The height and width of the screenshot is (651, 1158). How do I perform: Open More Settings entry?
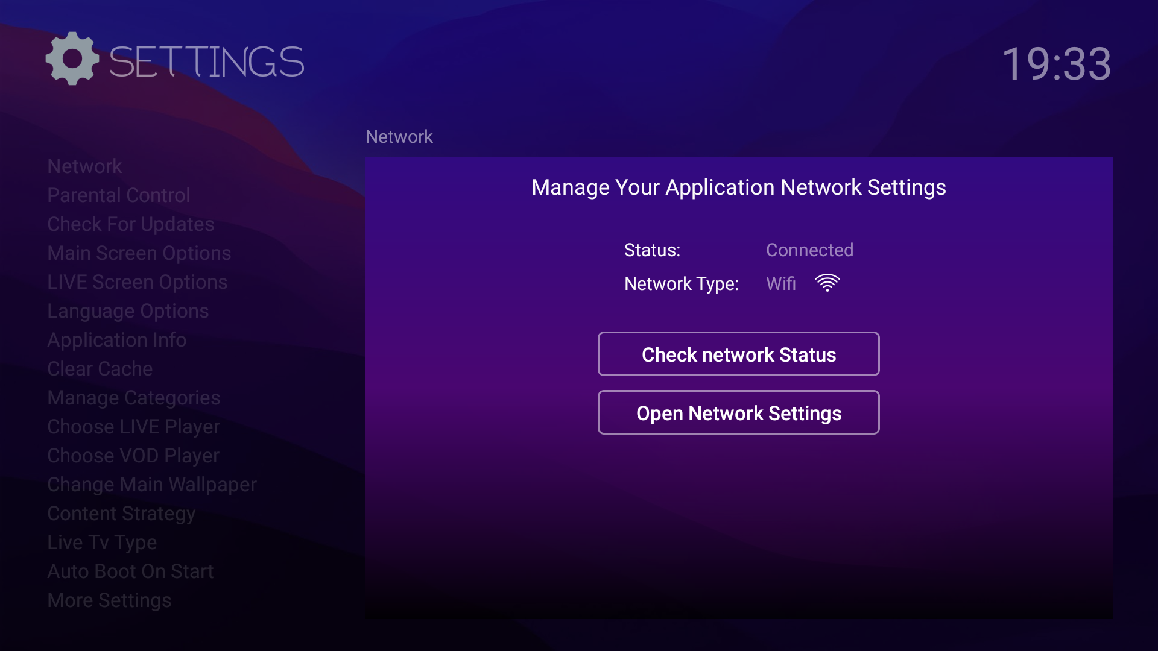click(109, 600)
